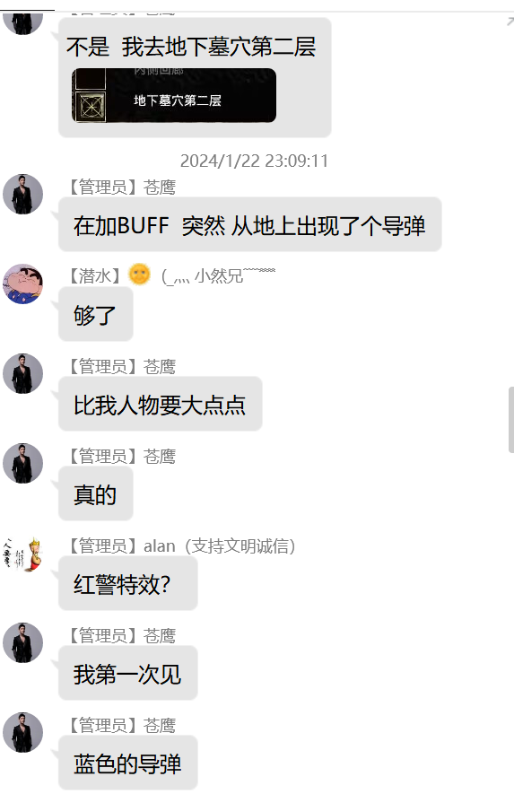Viewport: 514px width, 794px height.
Task: Click the nickname 小然兄 above 够了
Action: pos(219,276)
